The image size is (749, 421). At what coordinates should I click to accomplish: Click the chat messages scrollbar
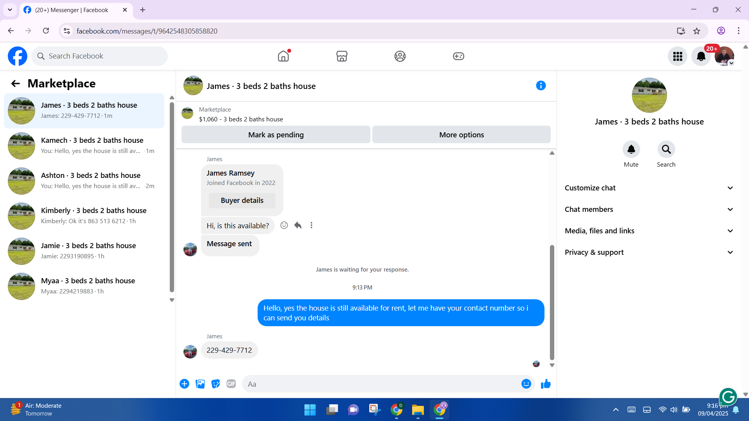(552, 302)
